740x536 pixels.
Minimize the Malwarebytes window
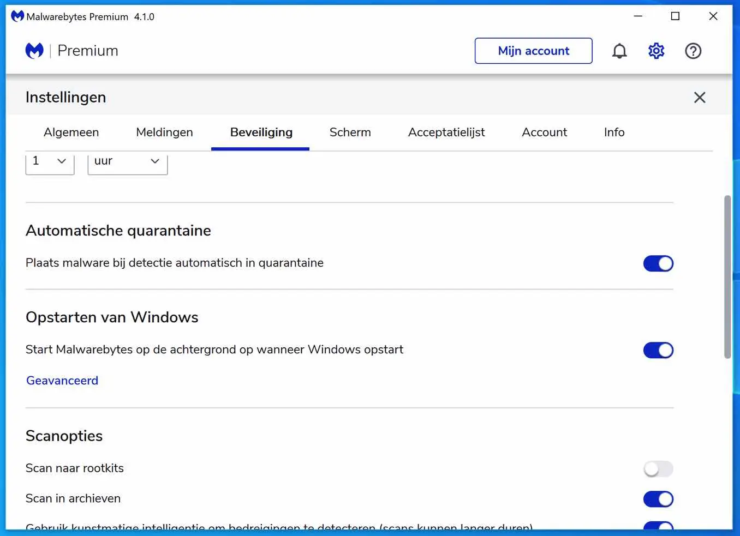[x=638, y=16]
